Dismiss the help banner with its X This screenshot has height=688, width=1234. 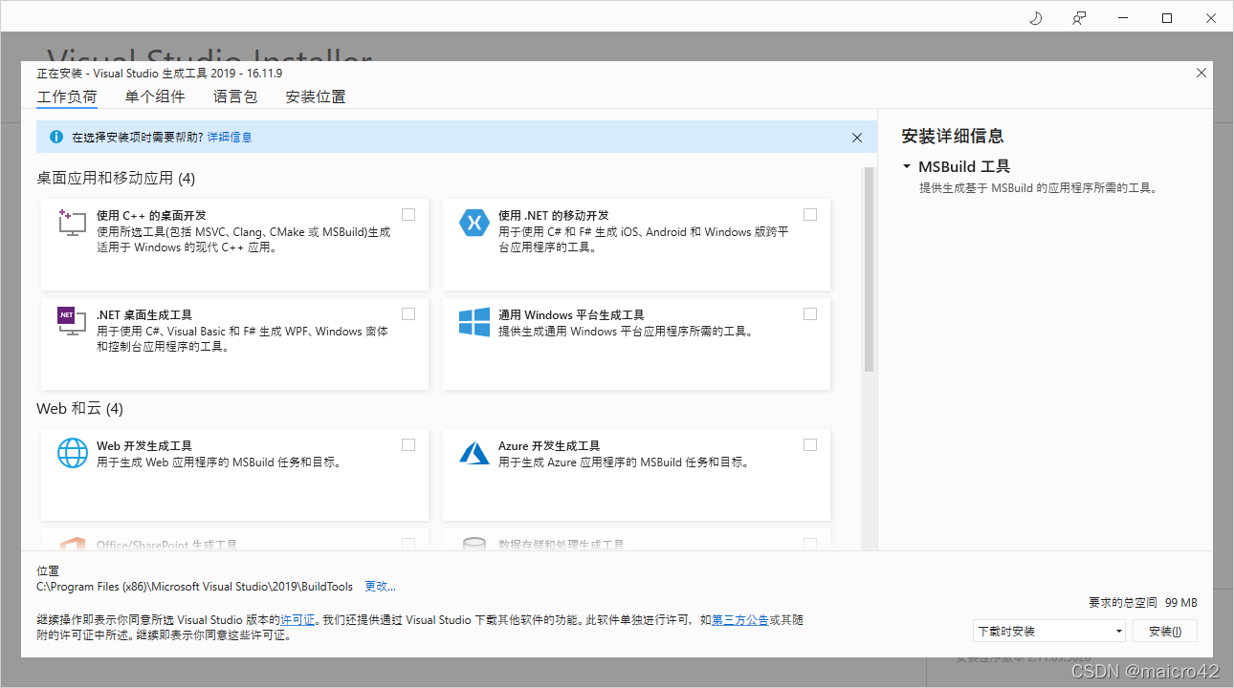tap(857, 138)
